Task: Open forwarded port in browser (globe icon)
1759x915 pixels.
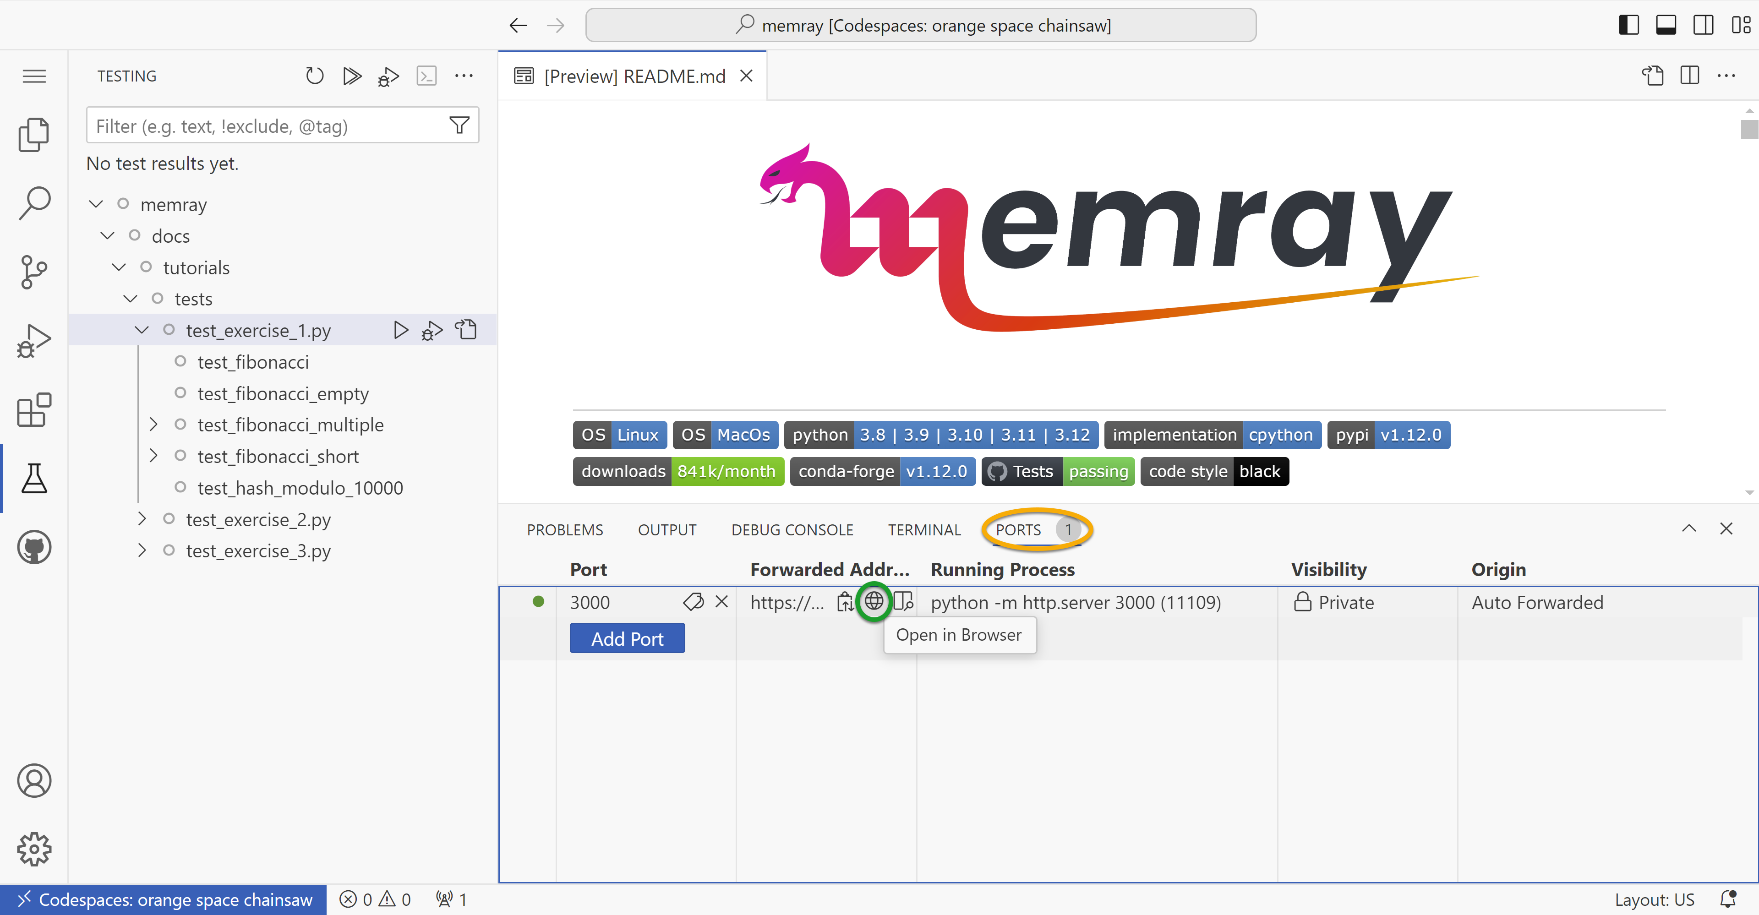Action: (x=874, y=602)
